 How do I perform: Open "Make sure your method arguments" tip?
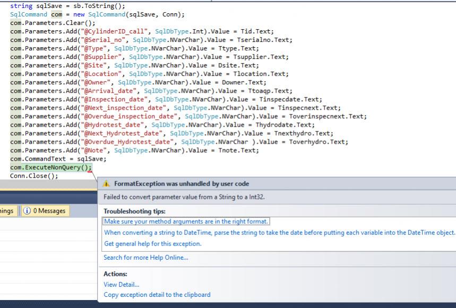[x=186, y=222]
